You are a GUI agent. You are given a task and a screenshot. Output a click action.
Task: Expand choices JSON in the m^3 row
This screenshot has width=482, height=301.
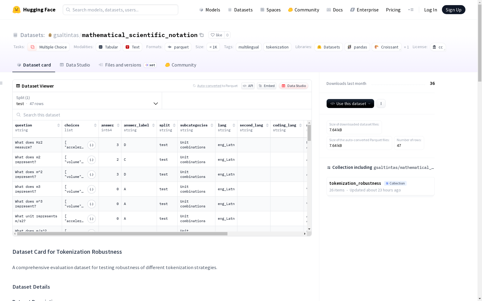pos(92,204)
